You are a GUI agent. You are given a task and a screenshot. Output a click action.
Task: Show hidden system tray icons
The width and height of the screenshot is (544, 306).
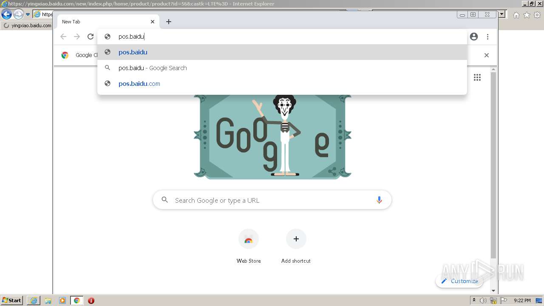[474, 300]
